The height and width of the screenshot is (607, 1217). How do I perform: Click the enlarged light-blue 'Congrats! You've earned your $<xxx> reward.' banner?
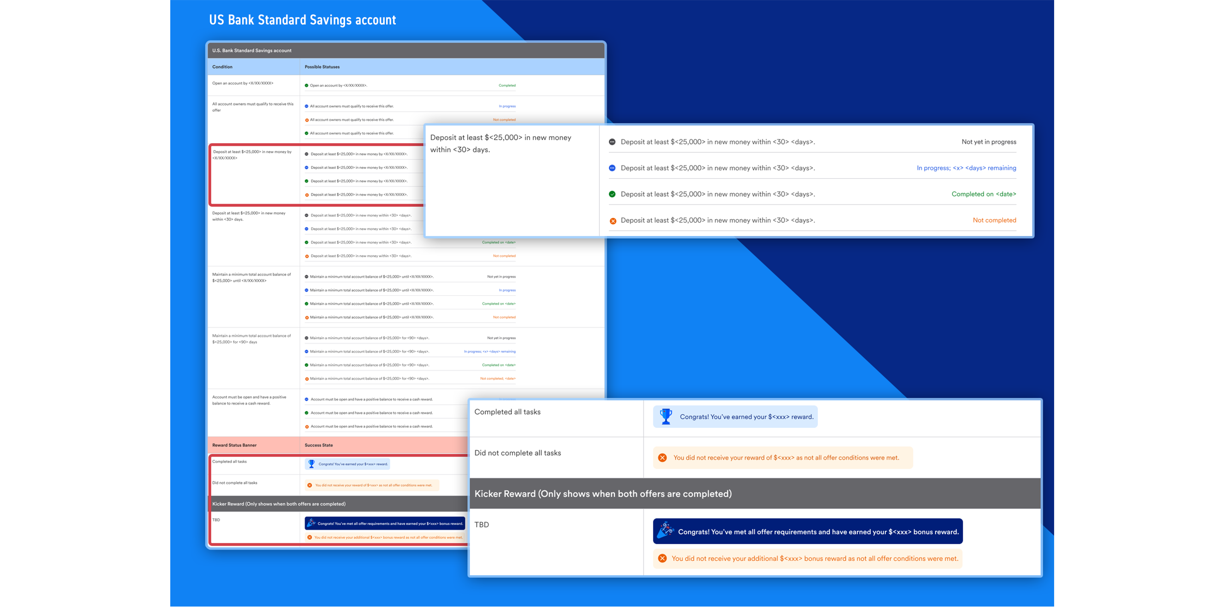click(735, 416)
